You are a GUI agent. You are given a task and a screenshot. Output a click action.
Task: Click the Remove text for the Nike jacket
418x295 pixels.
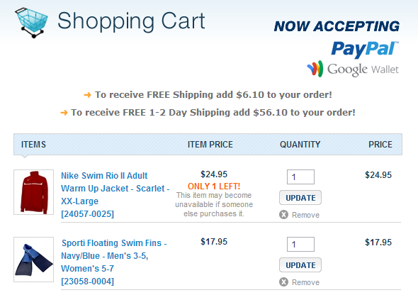coord(305,215)
